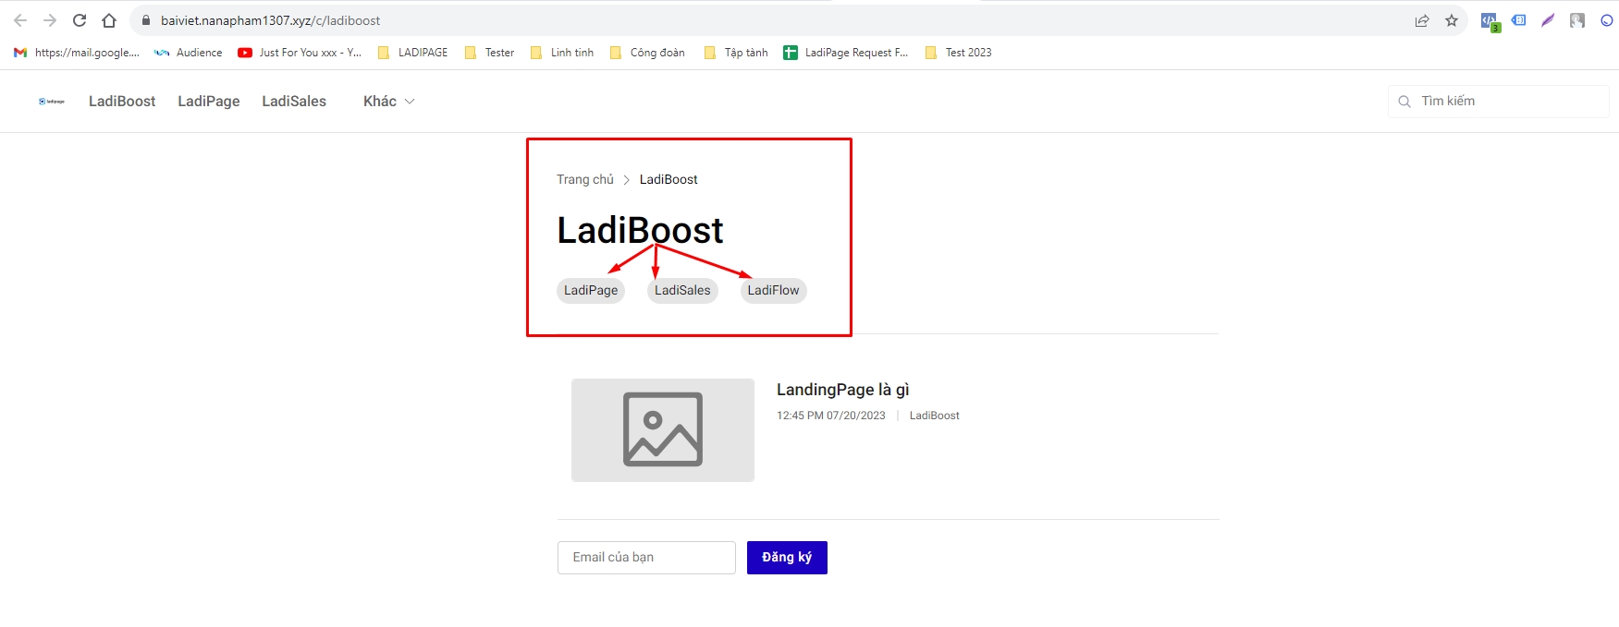This screenshot has height=627, width=1619.
Task: Click the blue tag extension icon
Action: click(1518, 20)
